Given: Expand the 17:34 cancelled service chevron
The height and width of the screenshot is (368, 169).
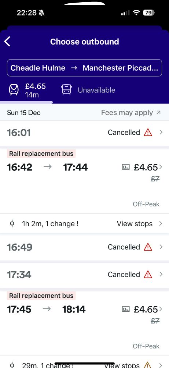Looking at the screenshot, I should point(161,275).
